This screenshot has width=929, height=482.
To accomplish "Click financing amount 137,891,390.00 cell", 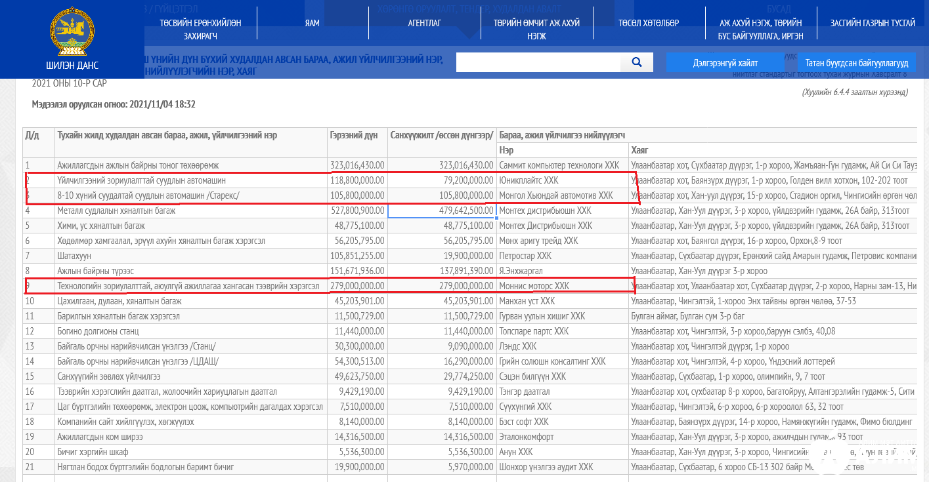I will pos(442,271).
